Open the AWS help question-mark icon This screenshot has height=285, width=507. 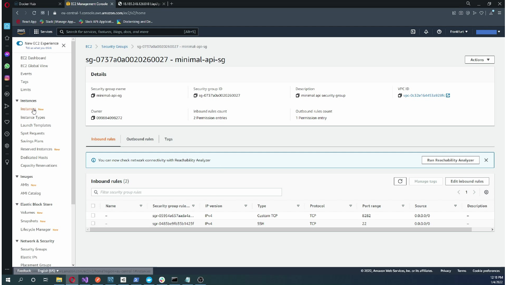[x=439, y=32]
